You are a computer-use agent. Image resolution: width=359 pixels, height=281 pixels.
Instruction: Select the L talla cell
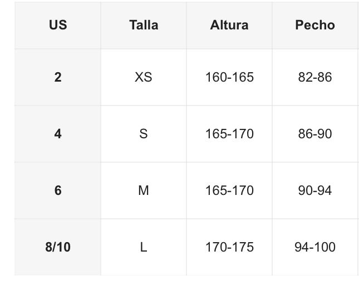click(144, 247)
